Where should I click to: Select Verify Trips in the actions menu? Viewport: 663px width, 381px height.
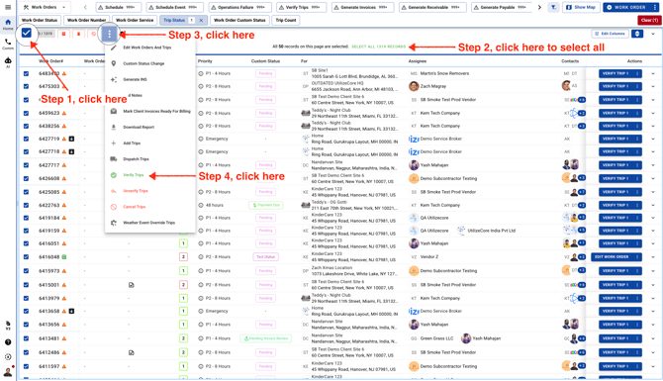click(x=150, y=175)
